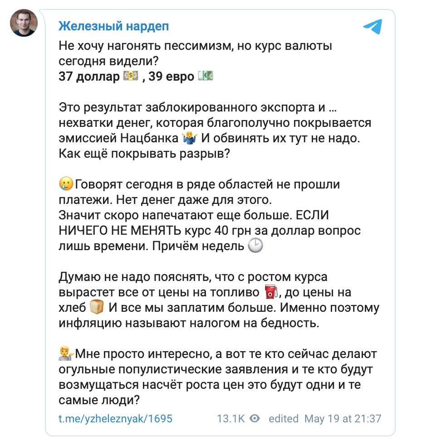The image size is (422, 445).
Task: Click the euro banknote emoji beside '39 евро'
Action: (x=205, y=76)
